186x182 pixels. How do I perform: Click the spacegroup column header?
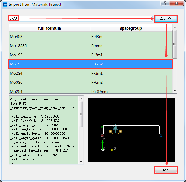131,28
